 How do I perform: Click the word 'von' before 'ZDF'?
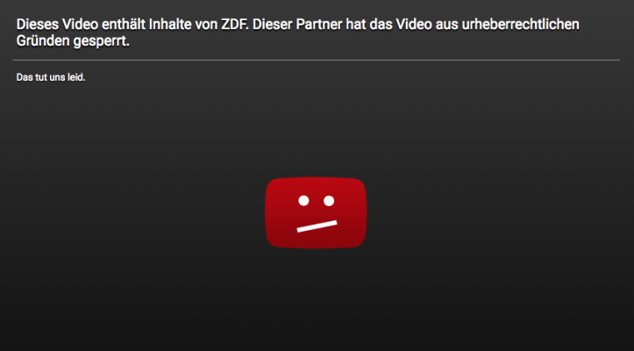(206, 25)
